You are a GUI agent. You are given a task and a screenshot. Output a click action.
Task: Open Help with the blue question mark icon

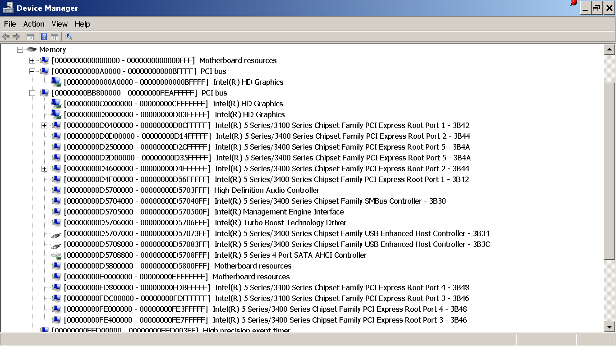pyautogui.click(x=44, y=36)
